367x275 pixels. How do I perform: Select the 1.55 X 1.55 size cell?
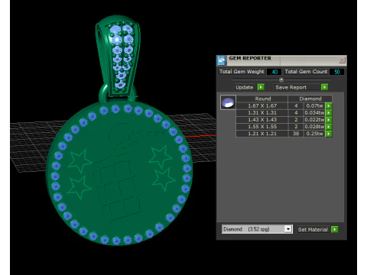[x=262, y=127]
